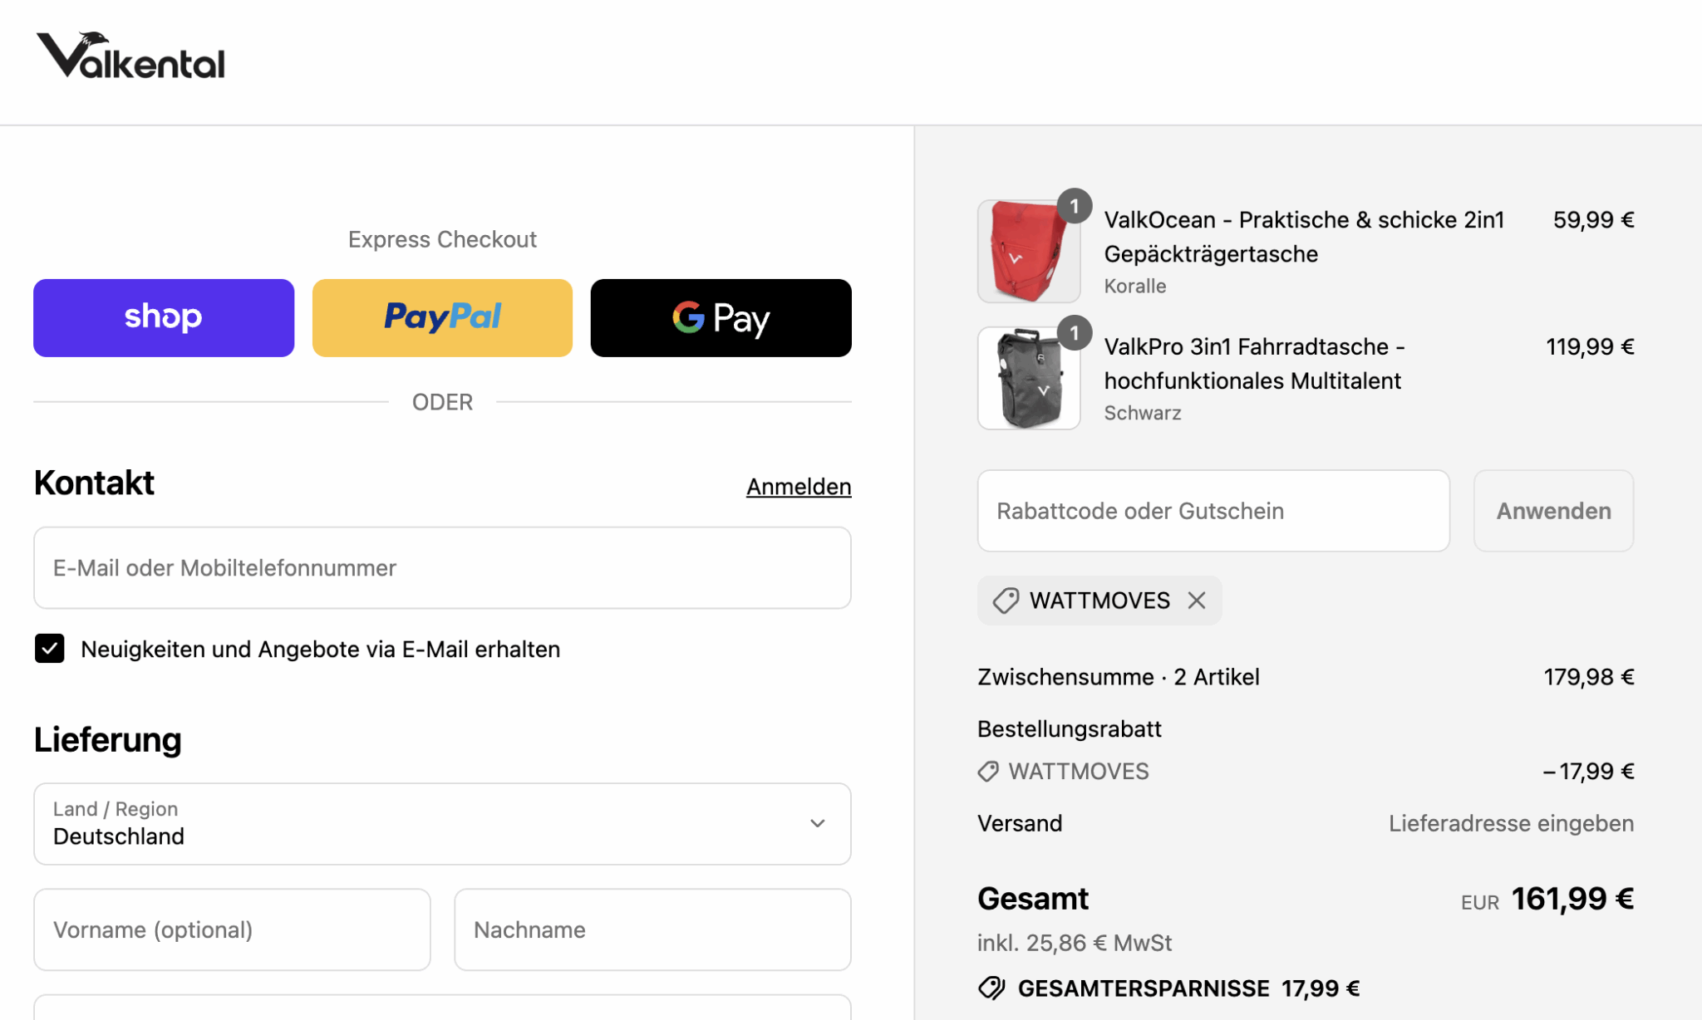The height and width of the screenshot is (1020, 1702).
Task: Click the Koralle variant label
Action: point(1135,286)
